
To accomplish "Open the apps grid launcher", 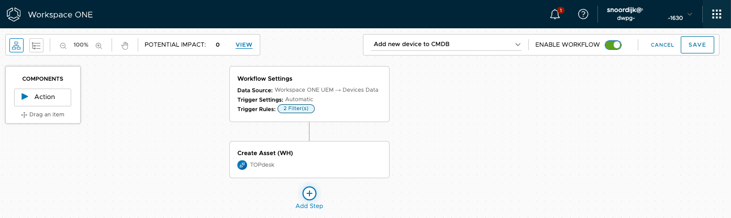I will pos(716,15).
